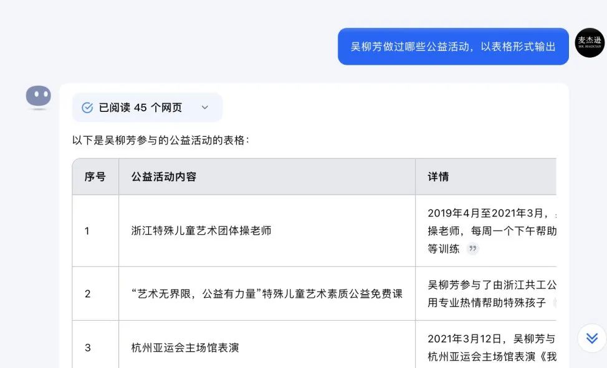Click the intro line 以下是吴柳芳参与的公益活动的表格
The height and width of the screenshot is (368, 607).
click(x=160, y=140)
